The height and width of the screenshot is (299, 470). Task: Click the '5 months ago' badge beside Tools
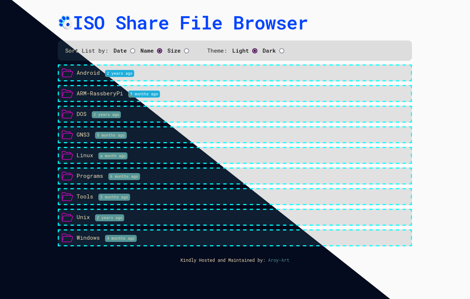[114, 197]
